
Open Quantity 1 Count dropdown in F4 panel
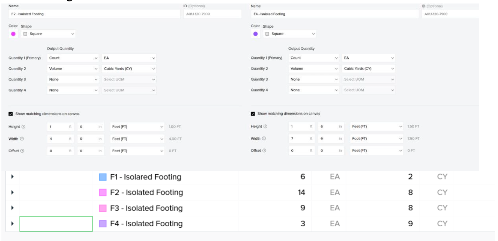pyautogui.click(x=314, y=58)
